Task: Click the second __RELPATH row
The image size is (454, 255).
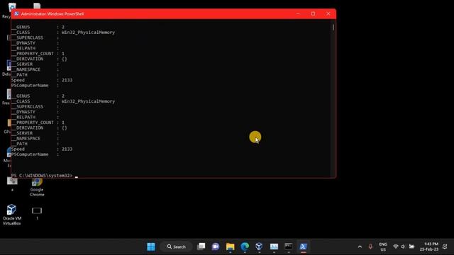Action: (x=35, y=117)
